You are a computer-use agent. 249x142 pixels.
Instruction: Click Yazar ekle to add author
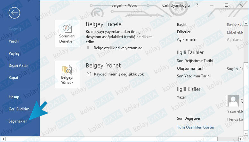[x=235, y=111]
